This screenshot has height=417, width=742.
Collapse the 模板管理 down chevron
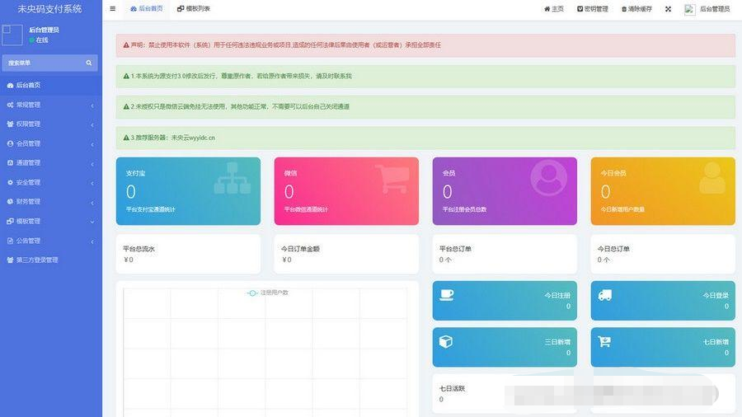[x=92, y=222]
